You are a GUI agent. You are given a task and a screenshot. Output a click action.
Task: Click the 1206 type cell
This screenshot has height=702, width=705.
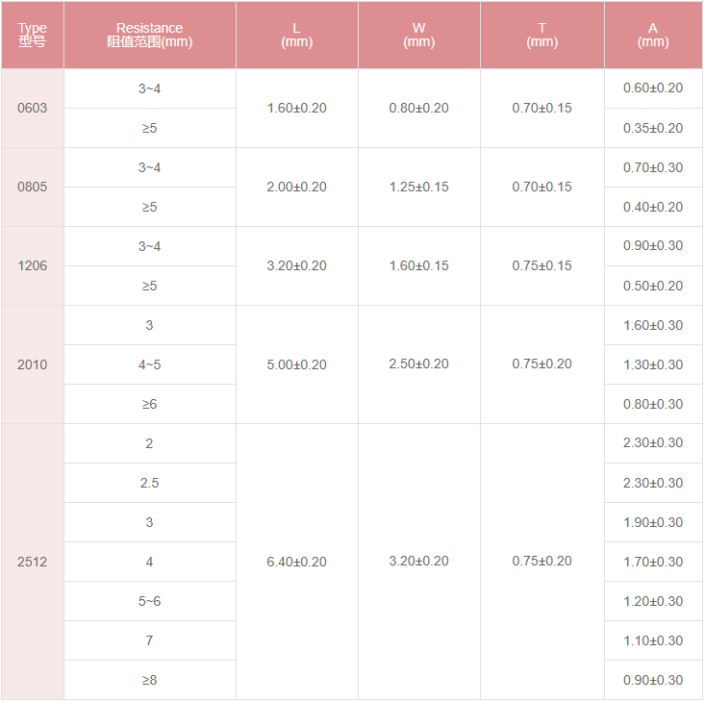[x=32, y=265]
